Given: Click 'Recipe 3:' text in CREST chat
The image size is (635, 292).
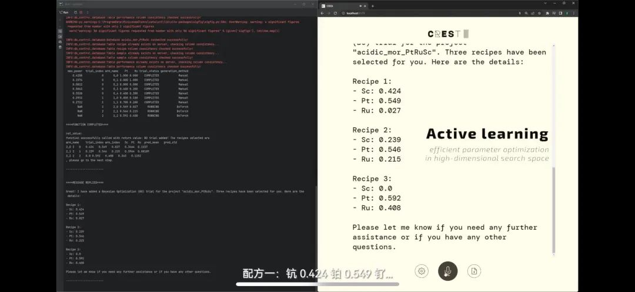Looking at the screenshot, I should pos(372,178).
